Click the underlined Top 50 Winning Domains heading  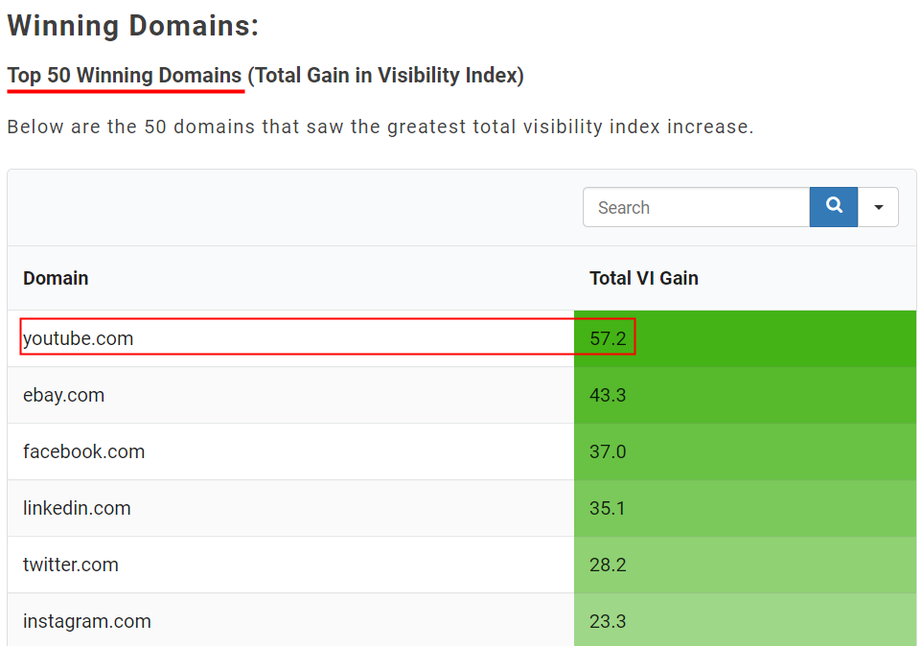click(125, 75)
